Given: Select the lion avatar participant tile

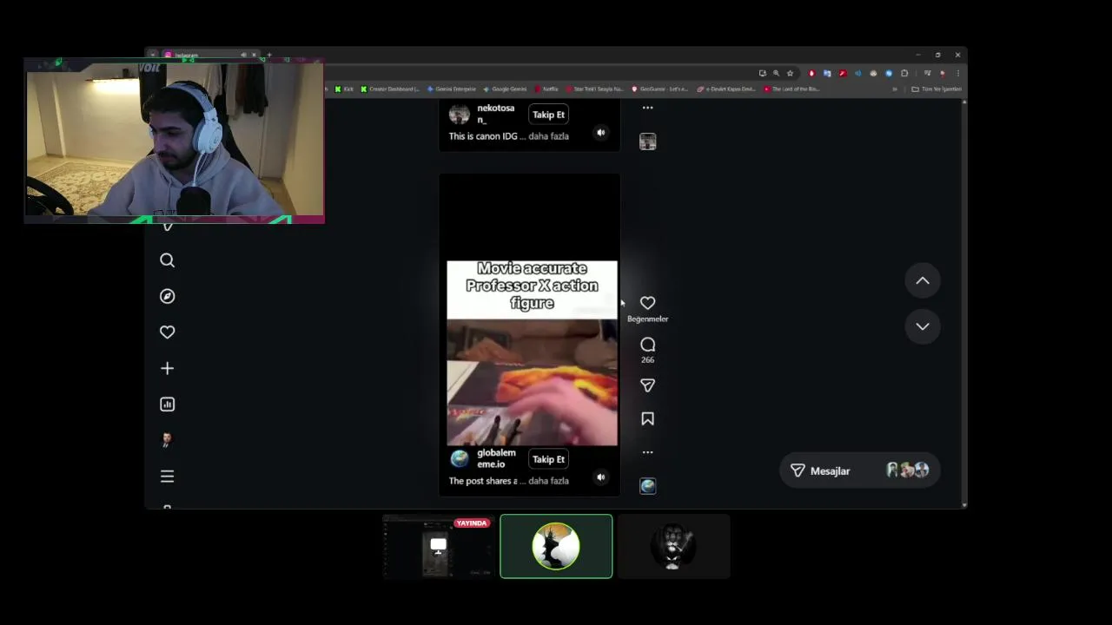Looking at the screenshot, I should (673, 546).
